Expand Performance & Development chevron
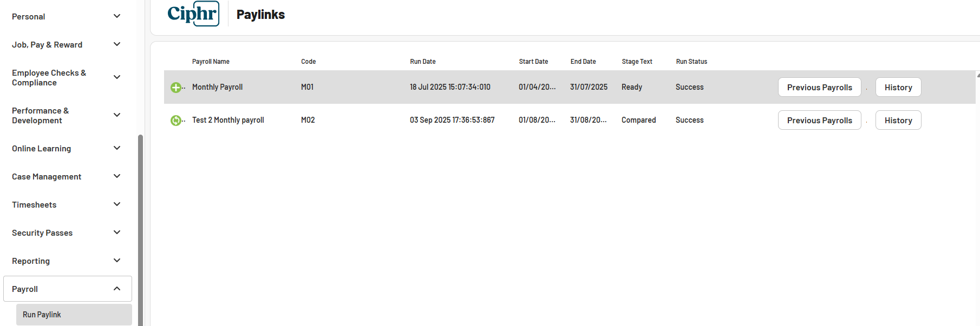Screen dimensions: 980x326 [117, 115]
